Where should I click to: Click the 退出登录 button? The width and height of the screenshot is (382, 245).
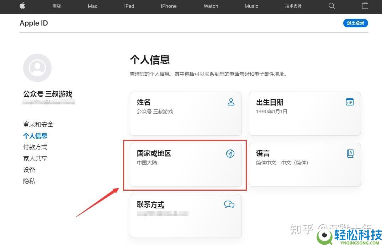[x=355, y=23]
